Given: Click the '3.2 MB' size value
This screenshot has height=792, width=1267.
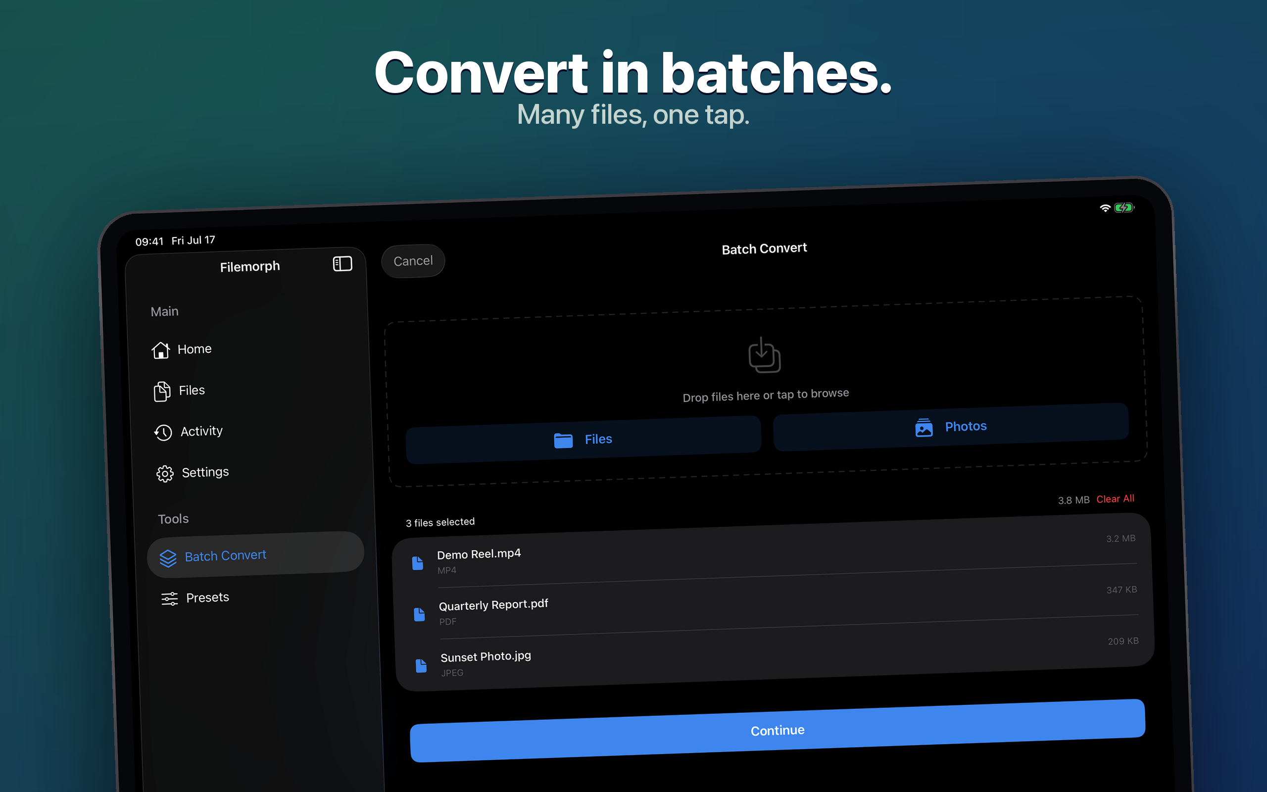Looking at the screenshot, I should pos(1121,539).
